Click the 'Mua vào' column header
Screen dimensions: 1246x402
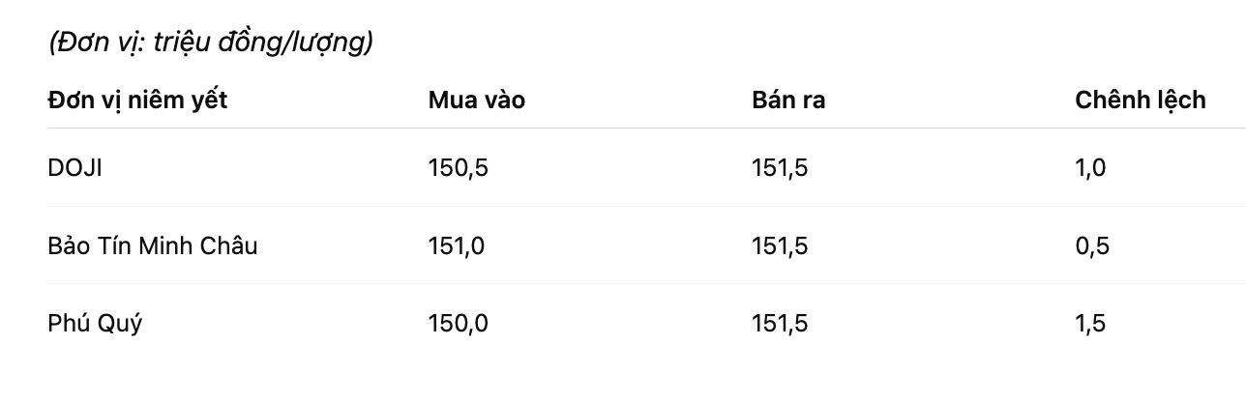pos(476,100)
